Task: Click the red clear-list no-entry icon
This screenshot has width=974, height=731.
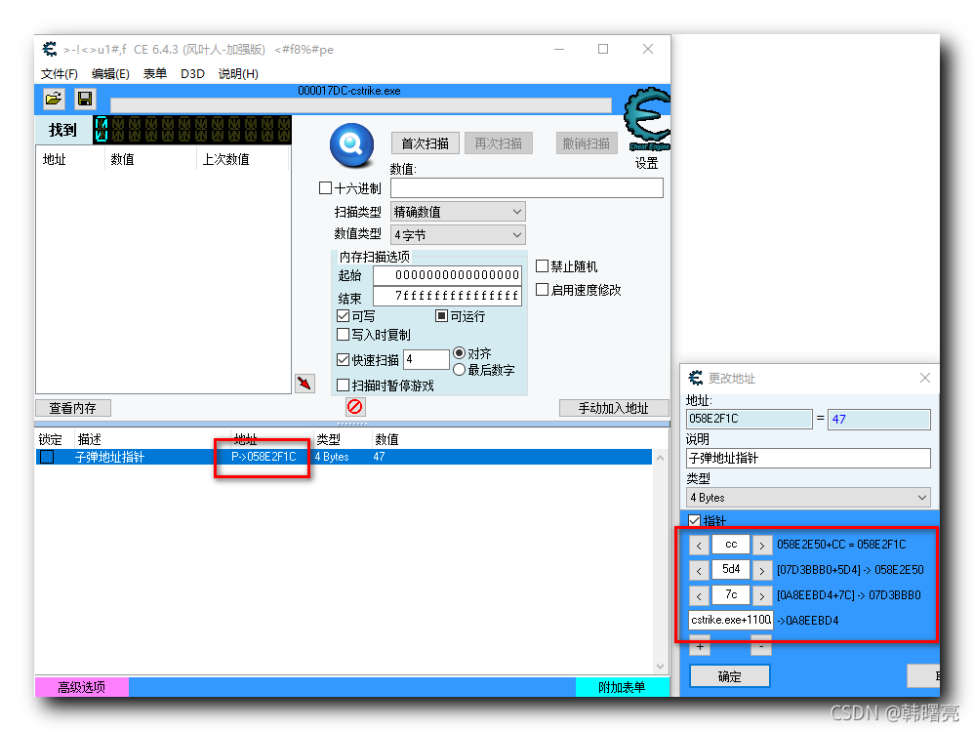Action: (354, 407)
